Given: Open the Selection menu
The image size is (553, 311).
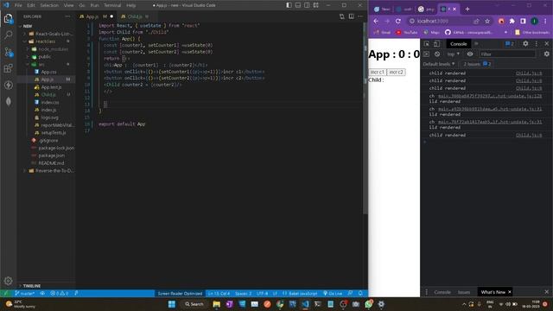Looking at the screenshot, I should (x=49, y=5).
